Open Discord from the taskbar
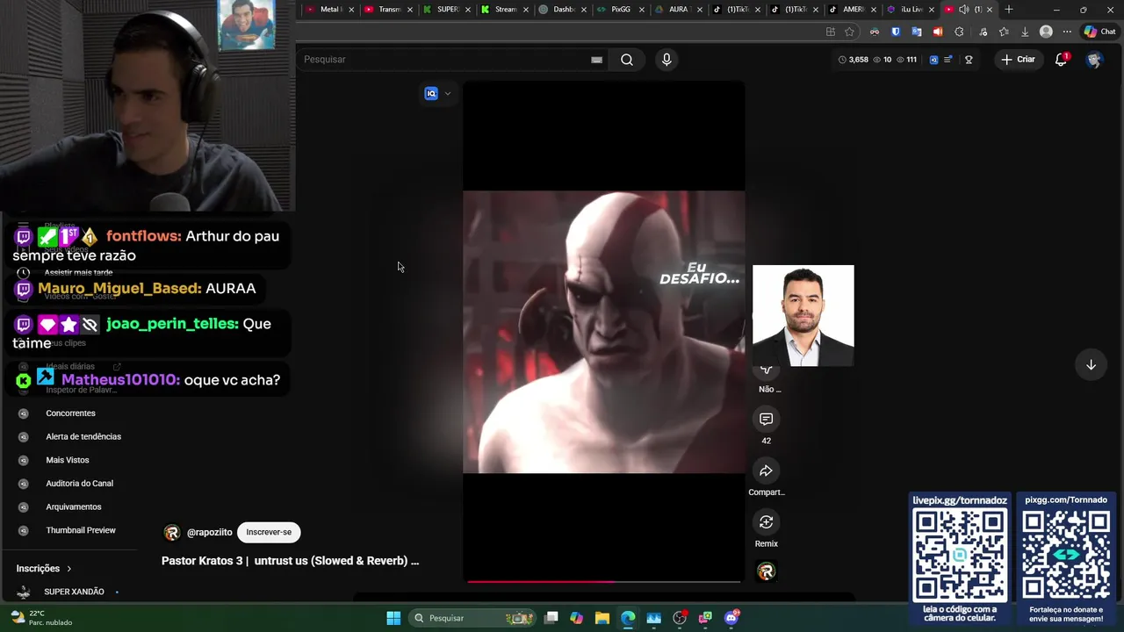Viewport: 1124px width, 632px height. (x=731, y=618)
